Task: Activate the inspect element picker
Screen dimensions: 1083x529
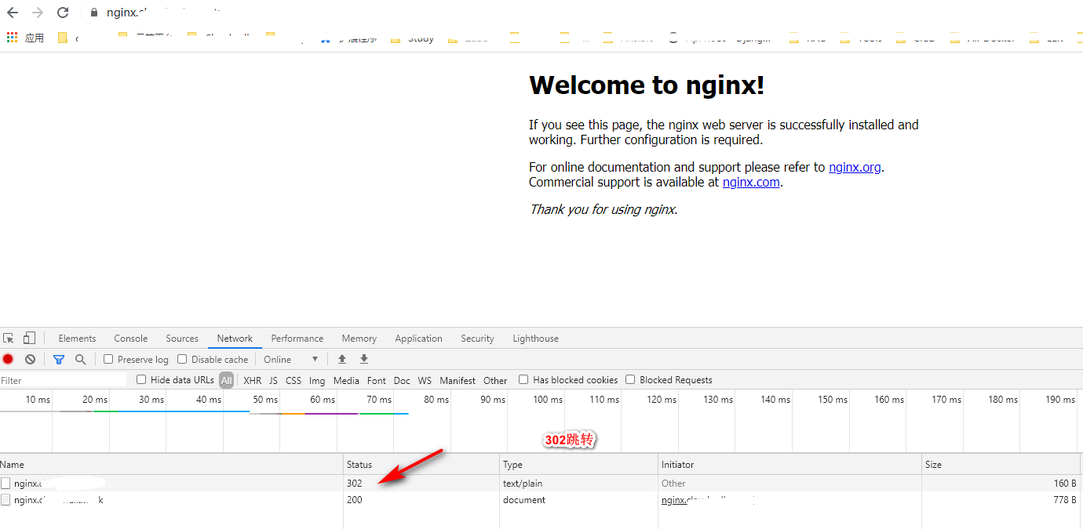Action: click(x=9, y=339)
